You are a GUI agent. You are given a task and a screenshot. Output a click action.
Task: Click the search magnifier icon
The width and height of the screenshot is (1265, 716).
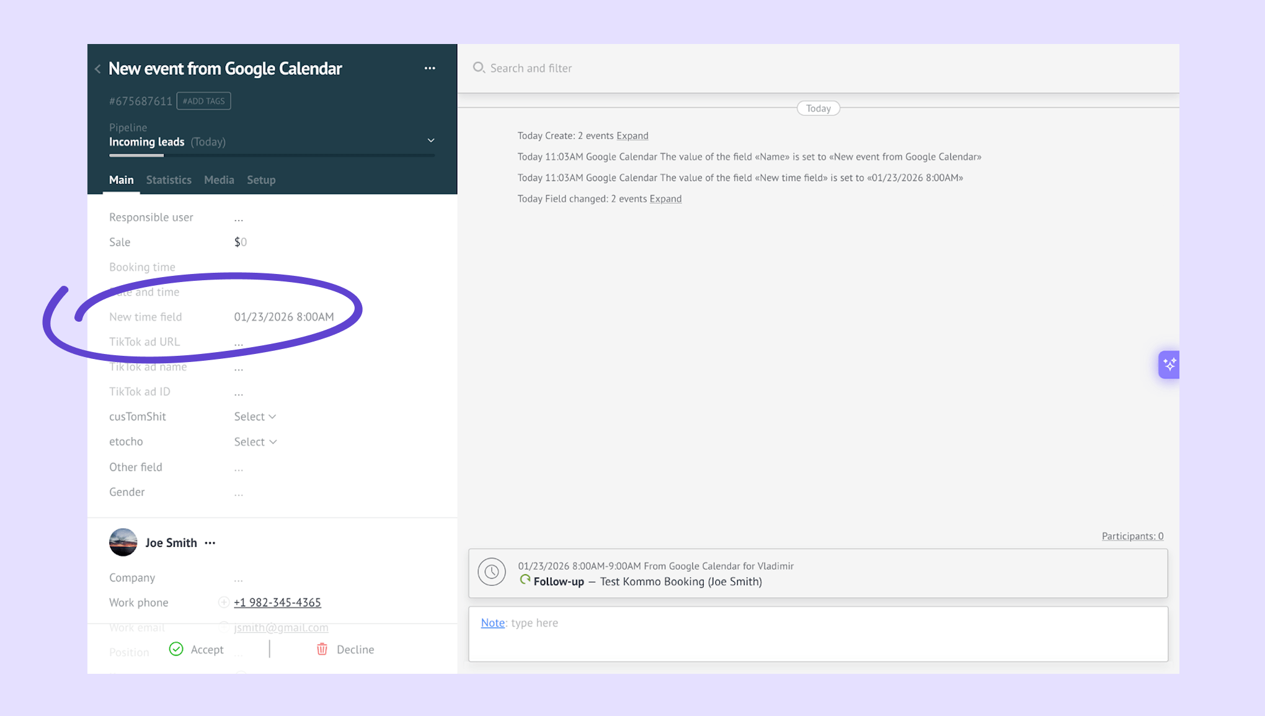(x=478, y=68)
